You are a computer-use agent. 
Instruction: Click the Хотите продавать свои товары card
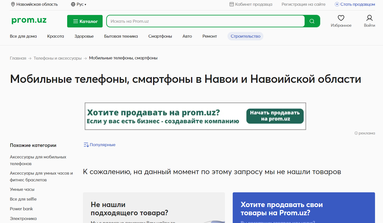click(x=304, y=208)
